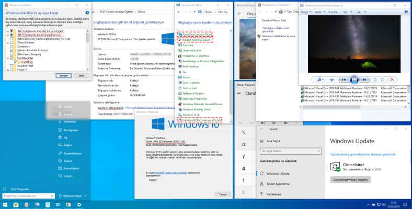Open Calculator from the taskbar

[48, 204]
